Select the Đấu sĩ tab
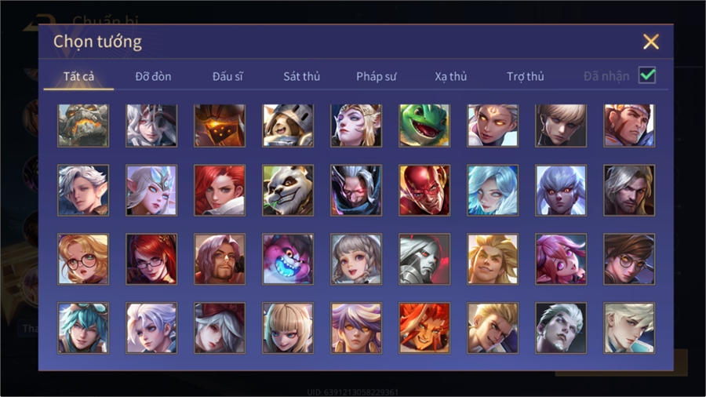This screenshot has height=397, width=706. (227, 77)
